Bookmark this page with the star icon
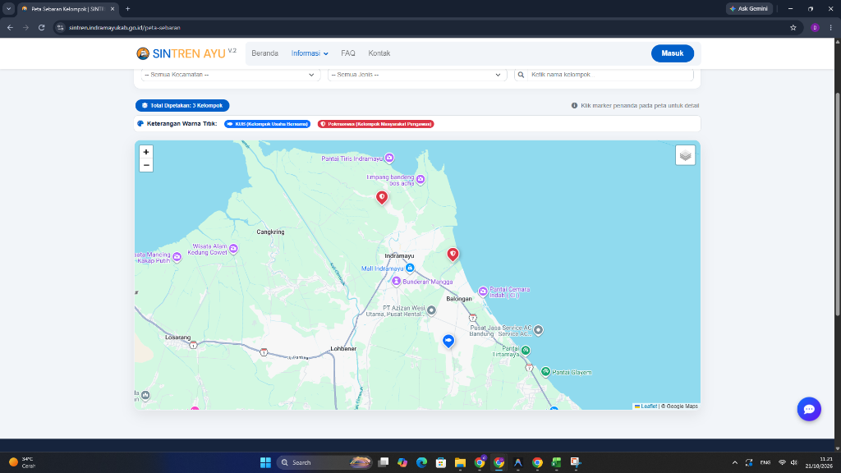841x473 pixels. pos(793,27)
